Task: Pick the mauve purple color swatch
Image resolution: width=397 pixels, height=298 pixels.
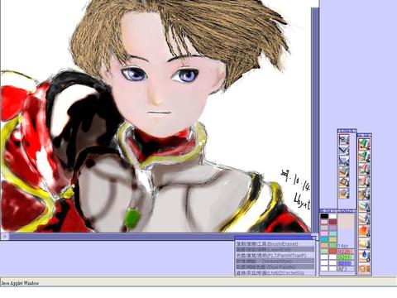Action: click(x=332, y=228)
